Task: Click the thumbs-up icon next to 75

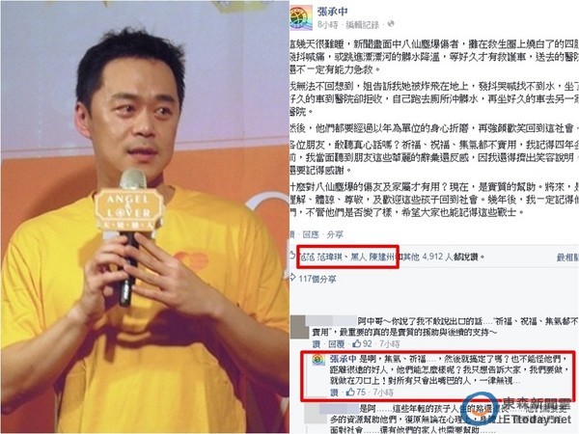Action: click(x=350, y=393)
